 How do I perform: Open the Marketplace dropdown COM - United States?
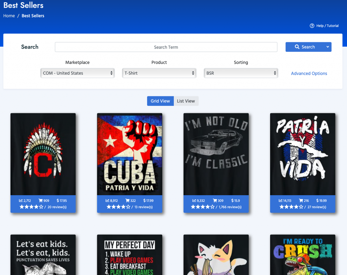tap(78, 73)
